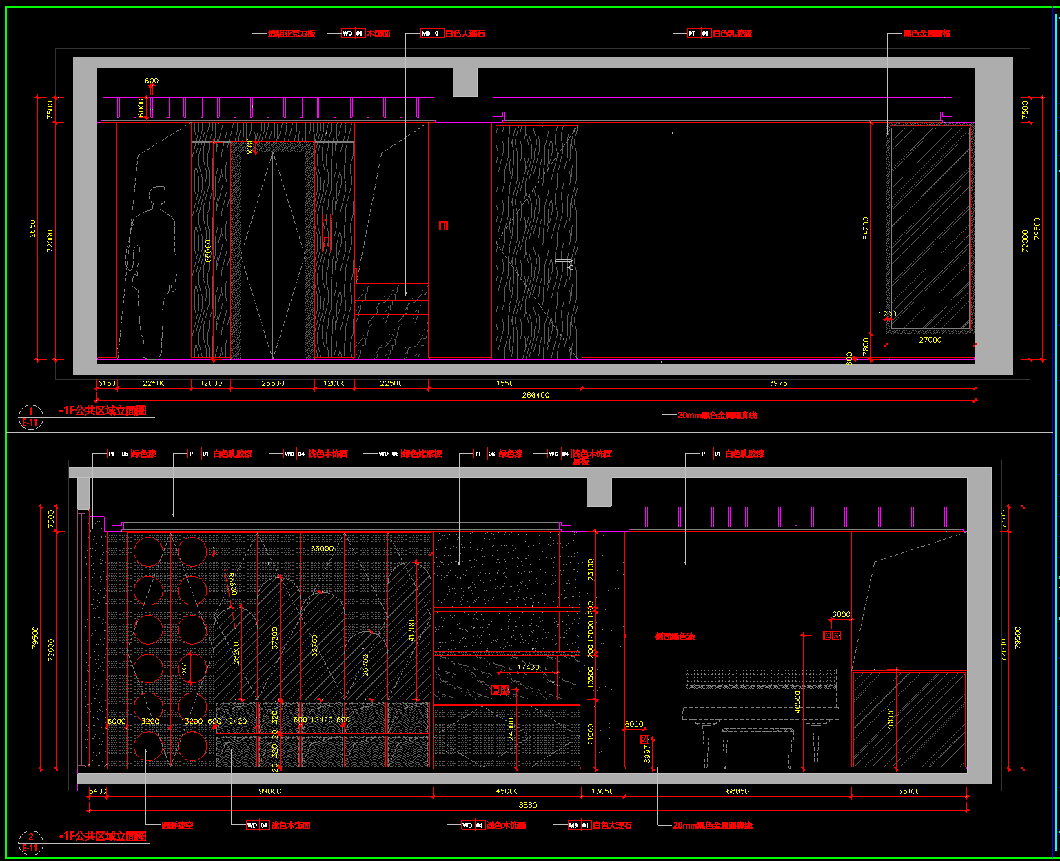Select the 266400 overall dimension text

point(536,395)
